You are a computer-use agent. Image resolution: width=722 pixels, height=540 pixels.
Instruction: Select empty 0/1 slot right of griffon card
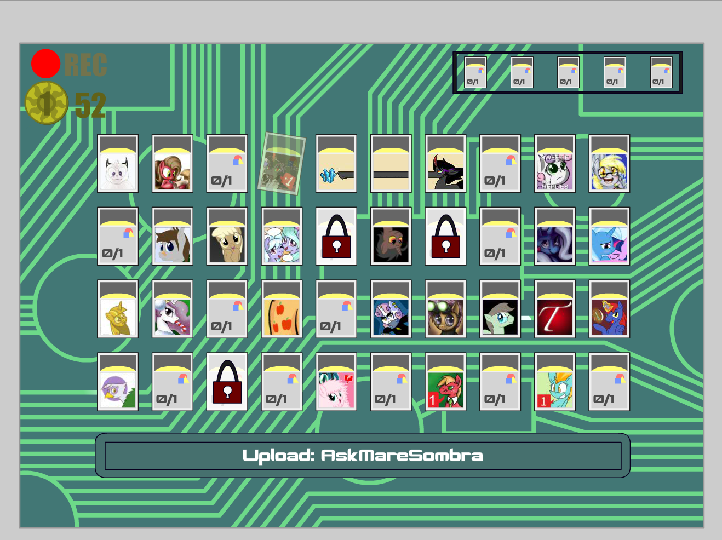(x=173, y=382)
